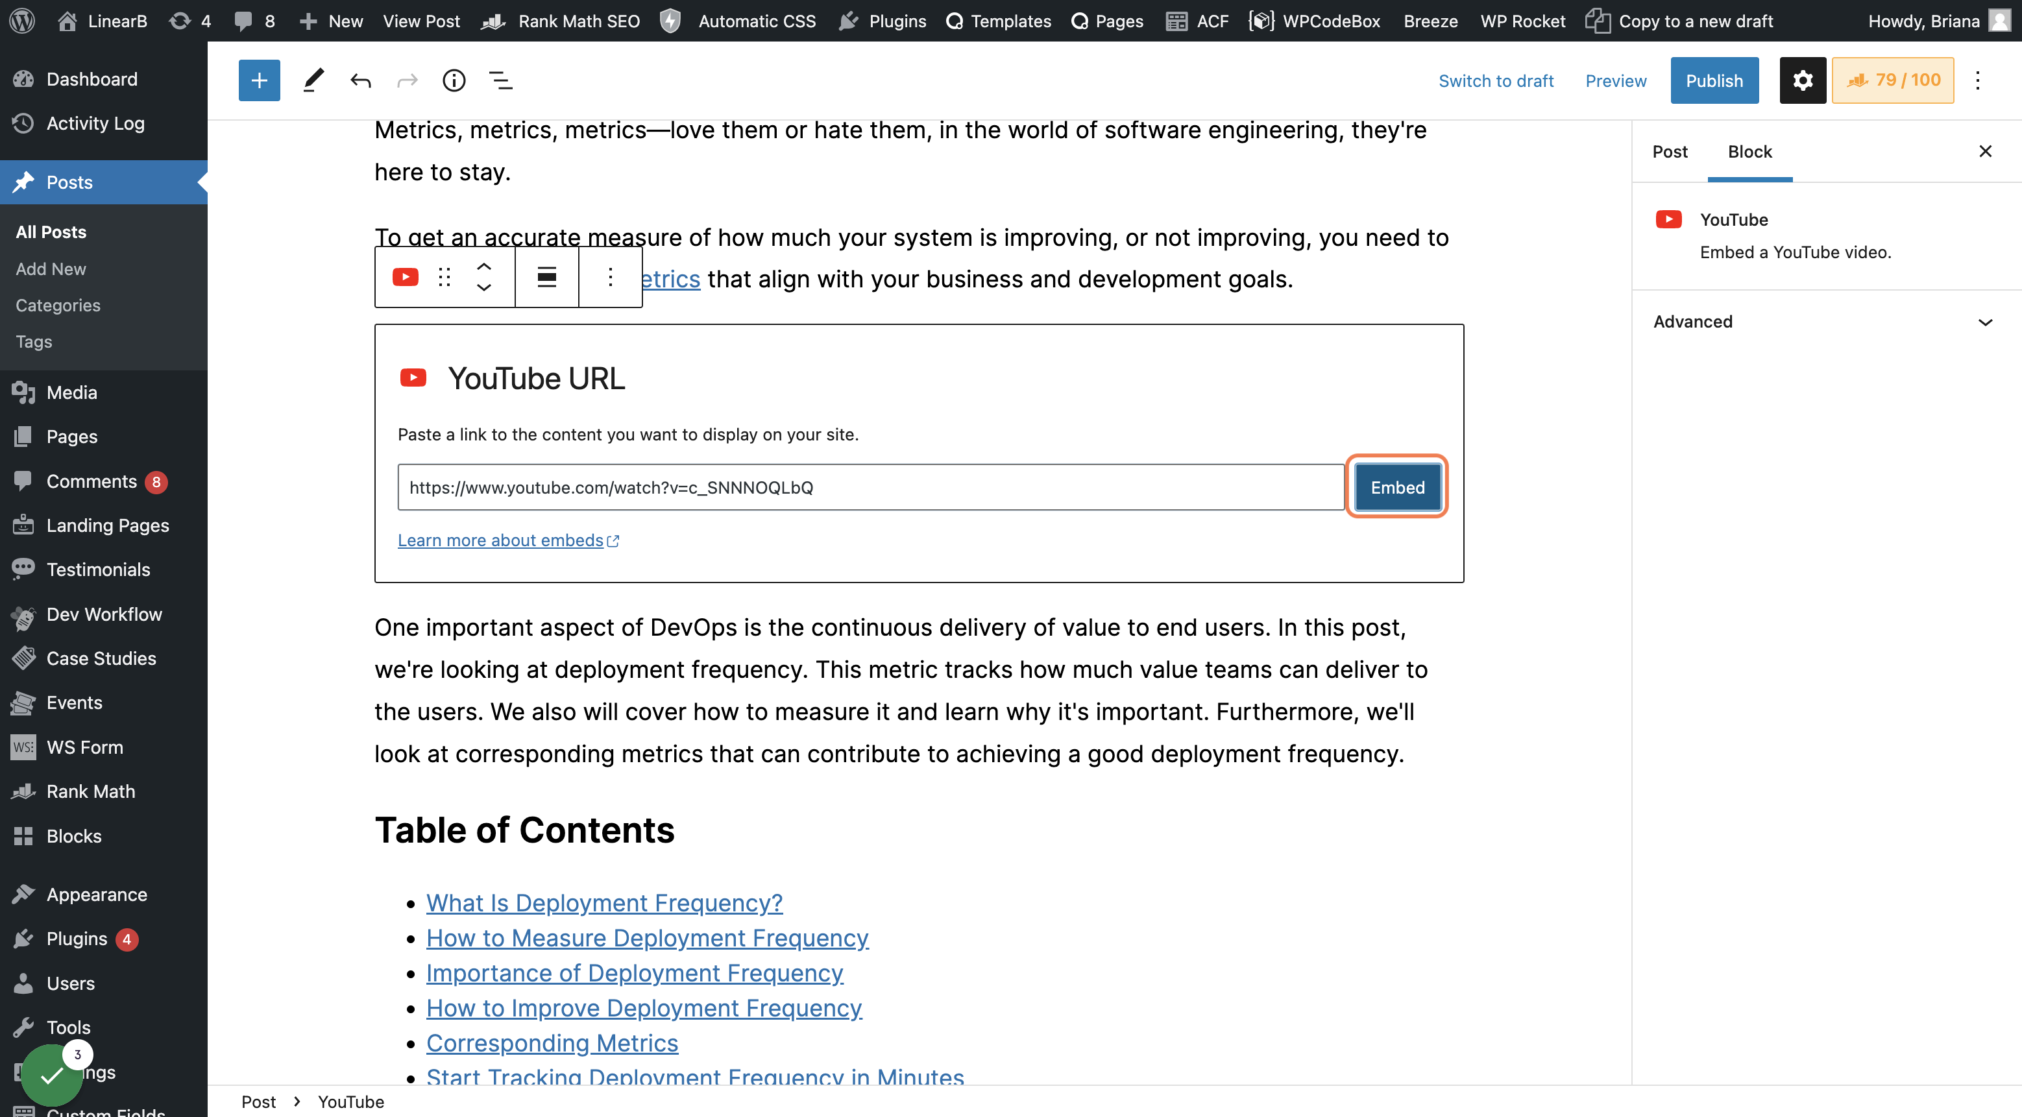2022x1117 pixels.
Task: Open Plugins with 4 updates in sidebar
Action: point(104,939)
